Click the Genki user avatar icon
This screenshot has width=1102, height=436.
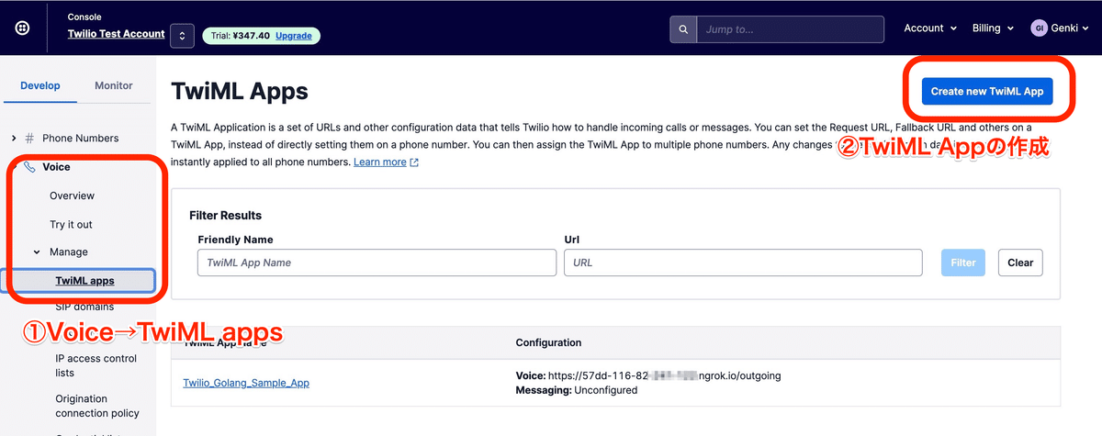tap(1040, 28)
